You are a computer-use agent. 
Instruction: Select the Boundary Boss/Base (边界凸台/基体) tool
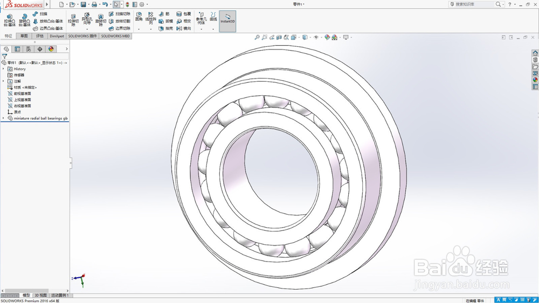[x=48, y=29]
